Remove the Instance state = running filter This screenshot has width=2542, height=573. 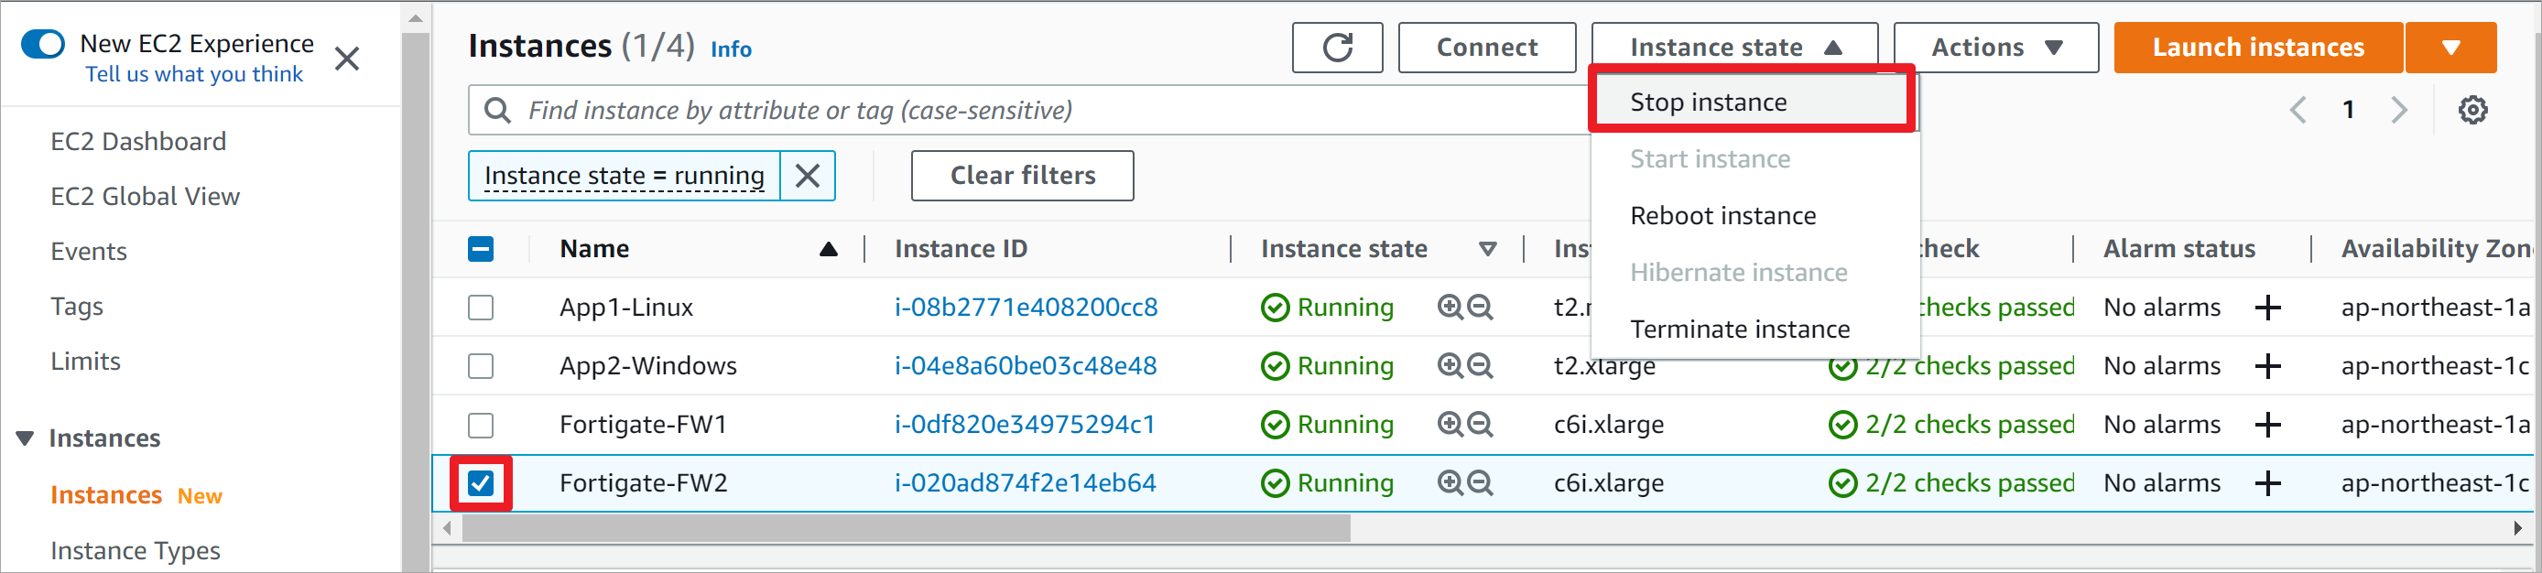coord(808,176)
